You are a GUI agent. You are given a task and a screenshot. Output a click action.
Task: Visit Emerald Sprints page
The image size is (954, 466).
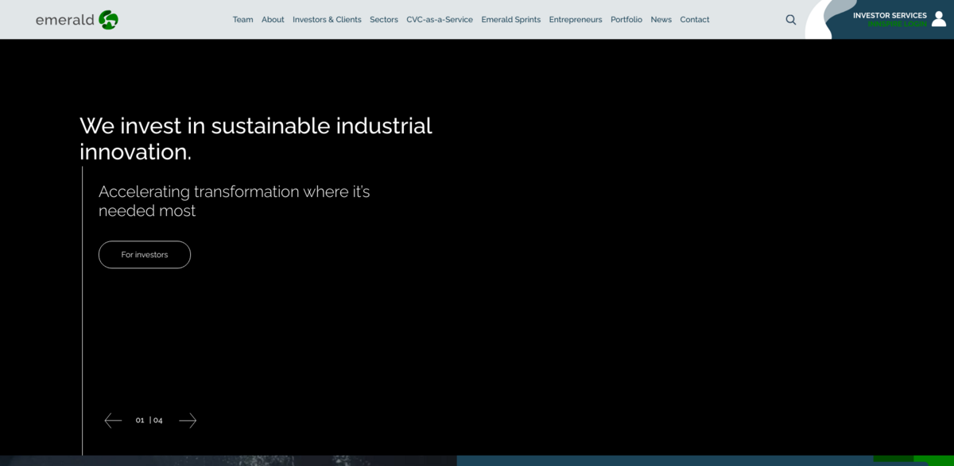(510, 20)
